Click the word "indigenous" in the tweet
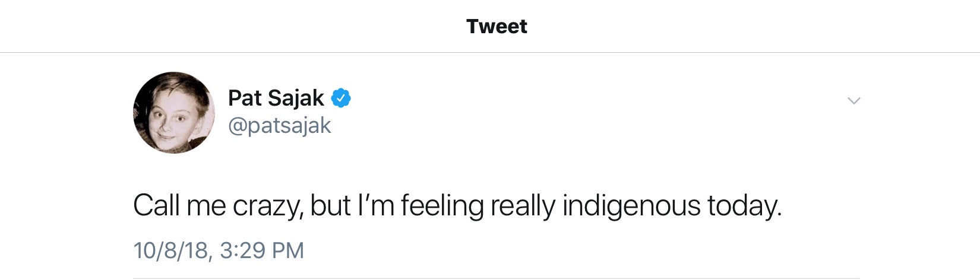This screenshot has width=980, height=280. click(x=631, y=206)
